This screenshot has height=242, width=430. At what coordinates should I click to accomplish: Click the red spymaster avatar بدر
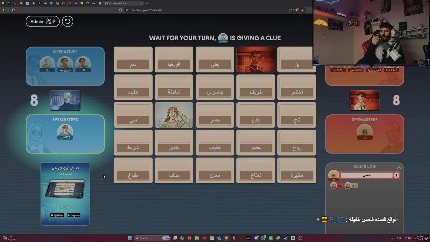click(x=365, y=132)
